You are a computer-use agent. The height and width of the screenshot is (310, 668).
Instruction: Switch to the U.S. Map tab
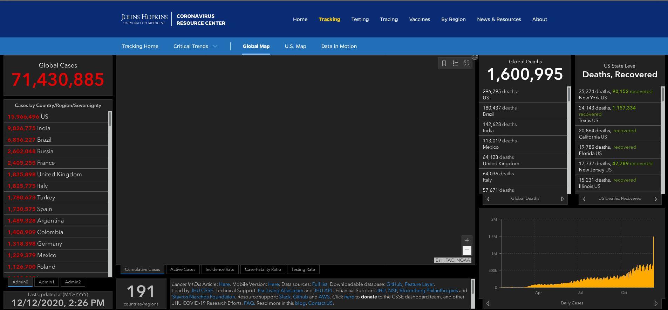[295, 46]
